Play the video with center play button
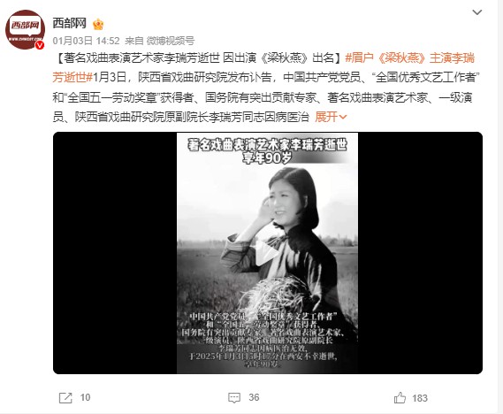The height and width of the screenshot is (414, 503). click(267, 253)
